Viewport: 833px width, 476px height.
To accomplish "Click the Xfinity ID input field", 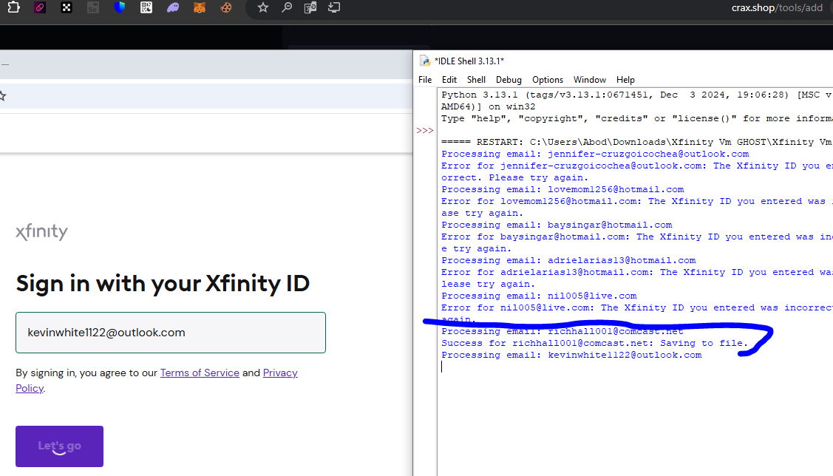I will pyautogui.click(x=171, y=333).
